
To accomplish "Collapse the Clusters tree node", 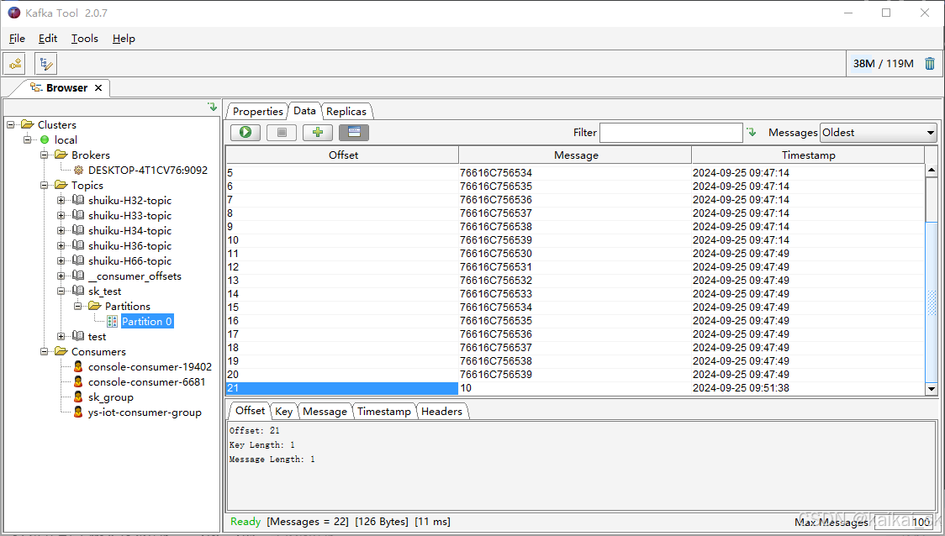I will pyautogui.click(x=11, y=124).
